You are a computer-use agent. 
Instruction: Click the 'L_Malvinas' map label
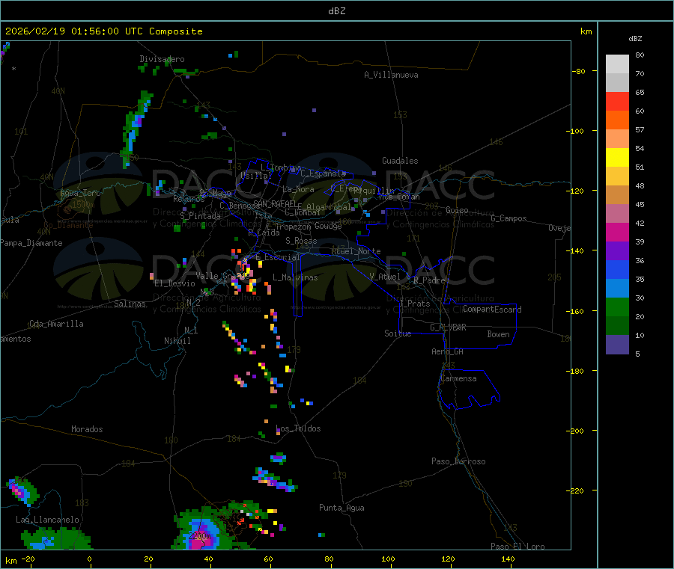coord(295,277)
